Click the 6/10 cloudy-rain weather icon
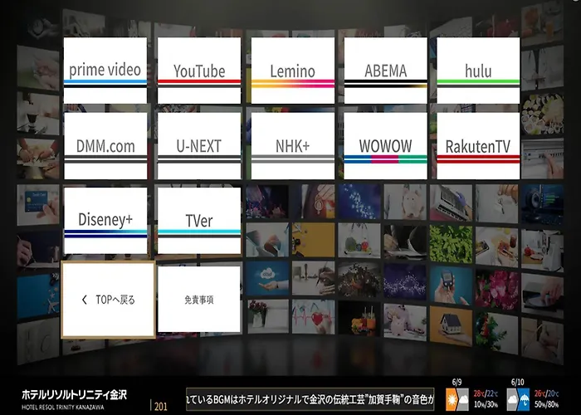Viewport: 581px width, 415px height. coord(518,399)
